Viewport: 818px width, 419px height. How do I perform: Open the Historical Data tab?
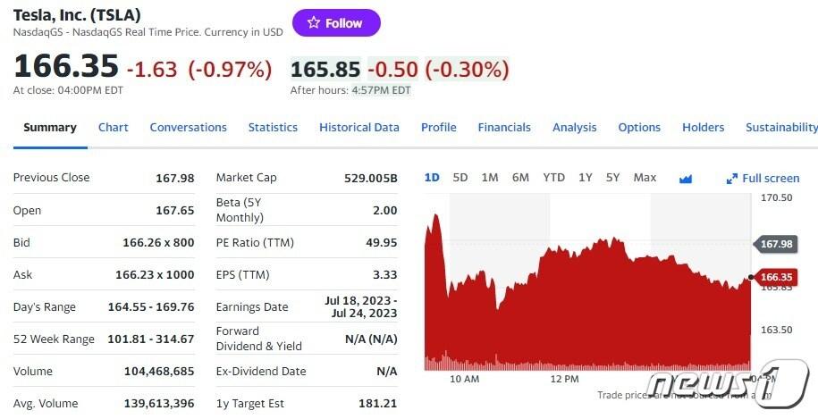[x=358, y=128]
